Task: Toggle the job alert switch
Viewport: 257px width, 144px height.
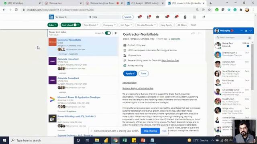Action: point(108,33)
